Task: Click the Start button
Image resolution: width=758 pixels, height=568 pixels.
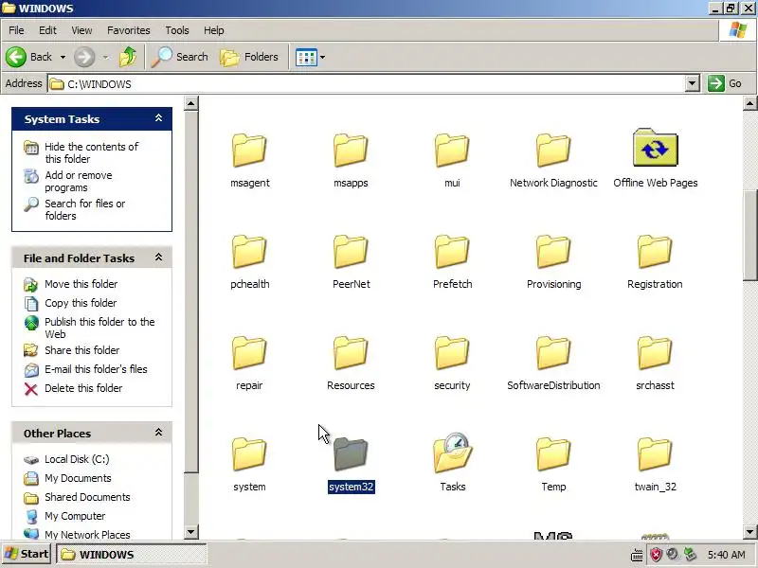Action: tap(27, 554)
